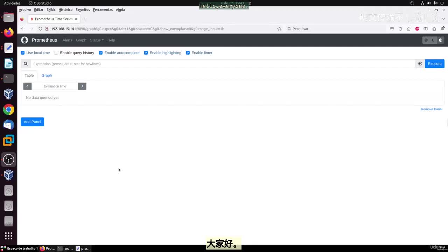Open LibreOffice Writer from the dock

point(8,63)
